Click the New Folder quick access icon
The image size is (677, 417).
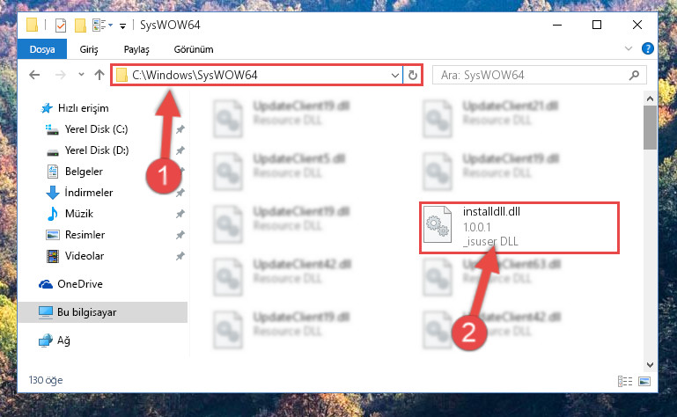click(80, 26)
